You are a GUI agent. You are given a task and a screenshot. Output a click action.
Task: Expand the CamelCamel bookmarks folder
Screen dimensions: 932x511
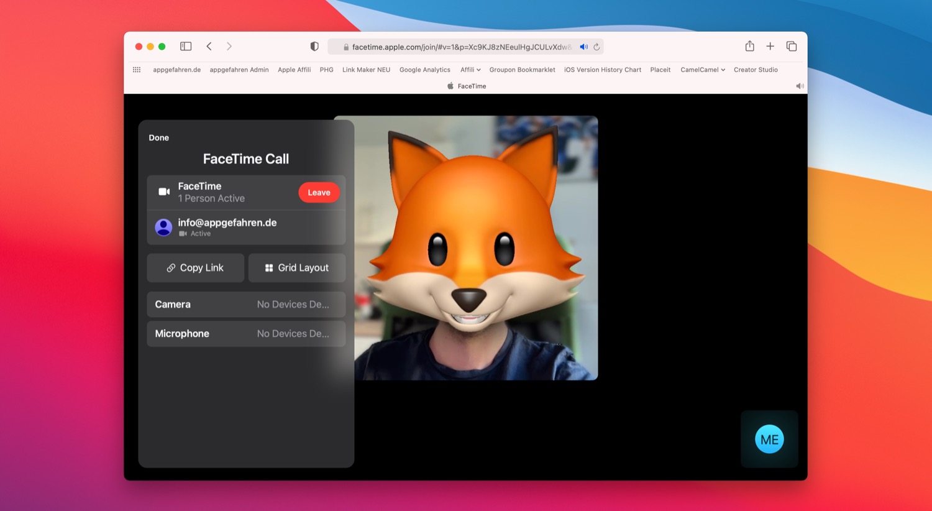(703, 70)
